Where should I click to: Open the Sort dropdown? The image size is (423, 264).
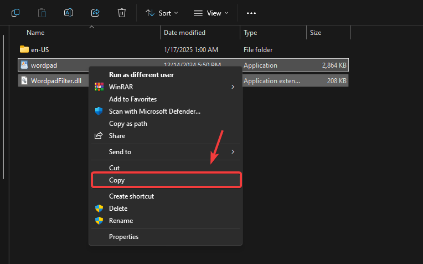(162, 12)
